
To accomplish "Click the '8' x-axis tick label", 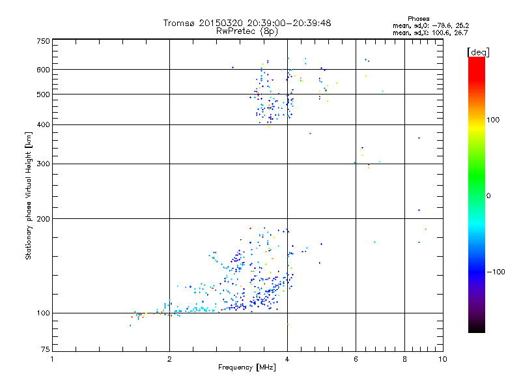I will (404, 359).
